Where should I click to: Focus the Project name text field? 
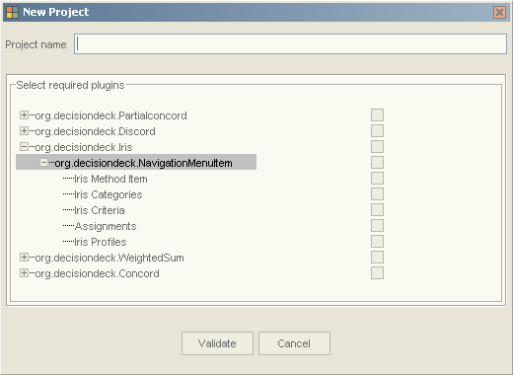[290, 44]
